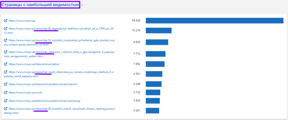Image resolution: width=288 pixels, height=120 pixels.
Task: Click the 'Страницы с наибольшей видимостью' heading
Action: [40, 5]
